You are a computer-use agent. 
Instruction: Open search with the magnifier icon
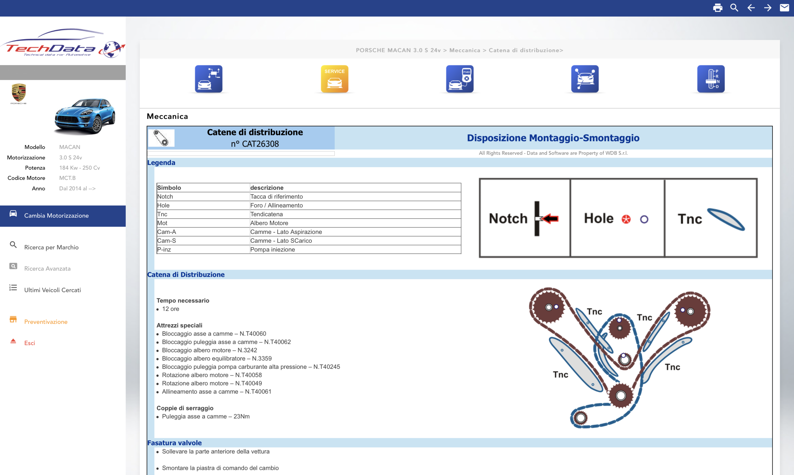tap(734, 8)
